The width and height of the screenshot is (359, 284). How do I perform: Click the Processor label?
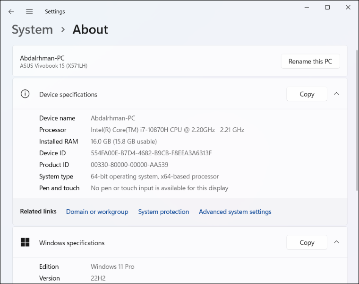click(52, 130)
